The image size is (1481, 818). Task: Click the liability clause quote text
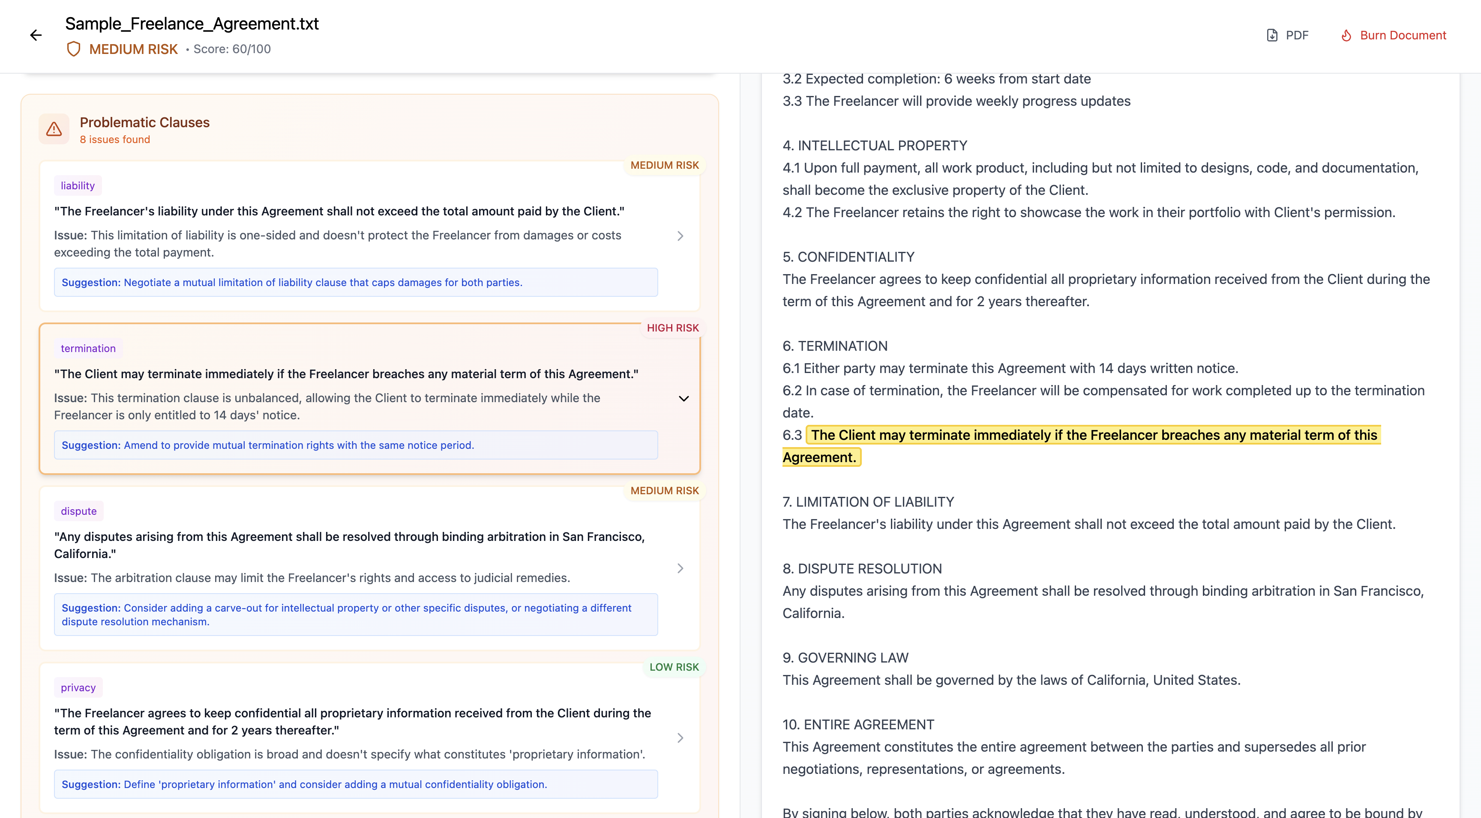[339, 211]
